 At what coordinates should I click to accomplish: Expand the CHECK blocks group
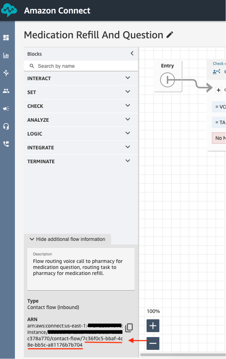(x=81, y=106)
